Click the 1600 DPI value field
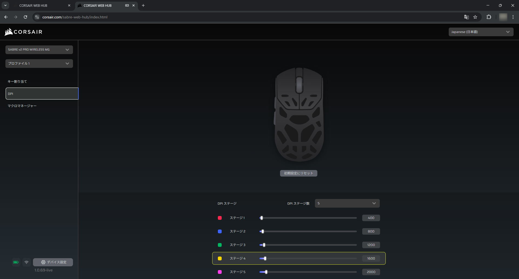The image size is (519, 279). [x=371, y=258]
